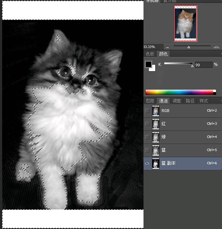Click the navigator zoom slider handle
The height and width of the screenshot is (229, 222).
coord(189,47)
